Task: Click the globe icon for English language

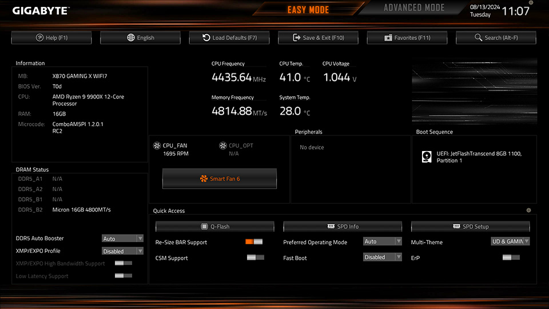Action: pos(131,38)
